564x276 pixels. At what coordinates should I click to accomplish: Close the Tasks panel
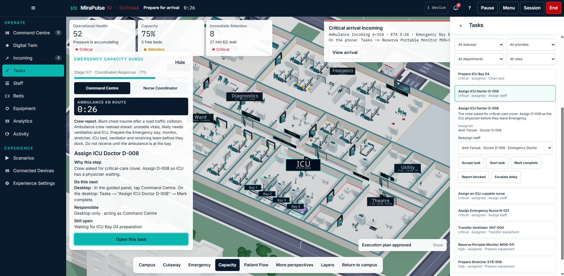pyautogui.click(x=461, y=26)
